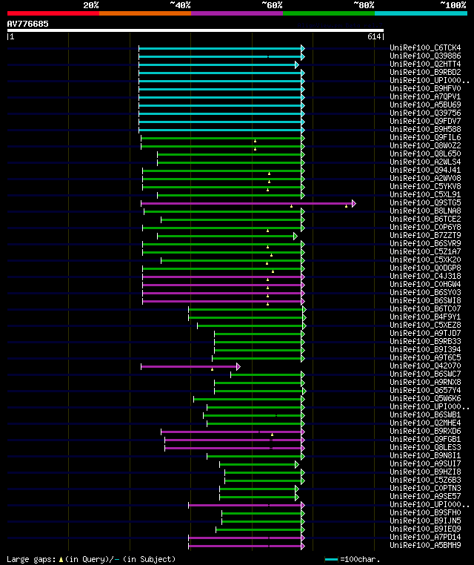Click the cyan ~100% legend segment
Image resolution: width=474 pixels, height=565 pixels.
[x=421, y=13]
